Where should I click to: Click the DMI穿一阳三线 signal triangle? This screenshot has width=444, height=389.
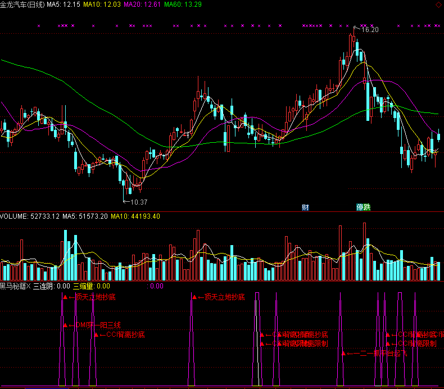point(65,325)
